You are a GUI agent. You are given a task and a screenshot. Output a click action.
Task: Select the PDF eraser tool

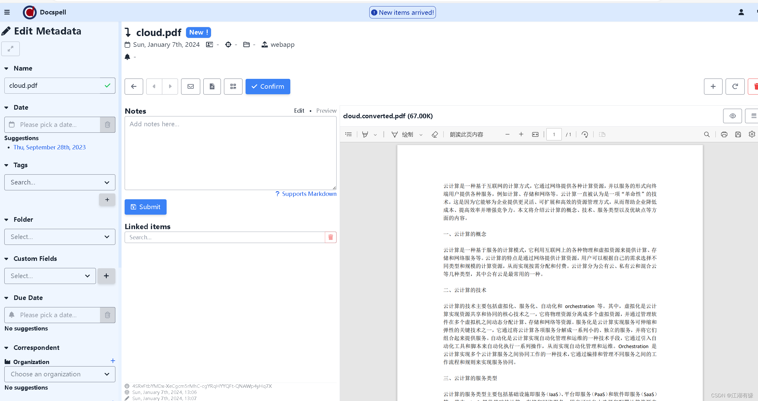coord(435,135)
